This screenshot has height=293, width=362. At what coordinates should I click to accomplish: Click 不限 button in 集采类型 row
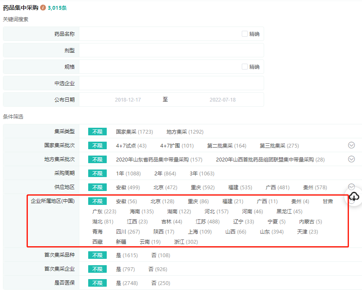point(97,132)
